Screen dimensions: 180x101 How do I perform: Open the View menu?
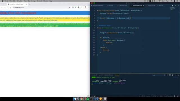[x=25, y=1]
